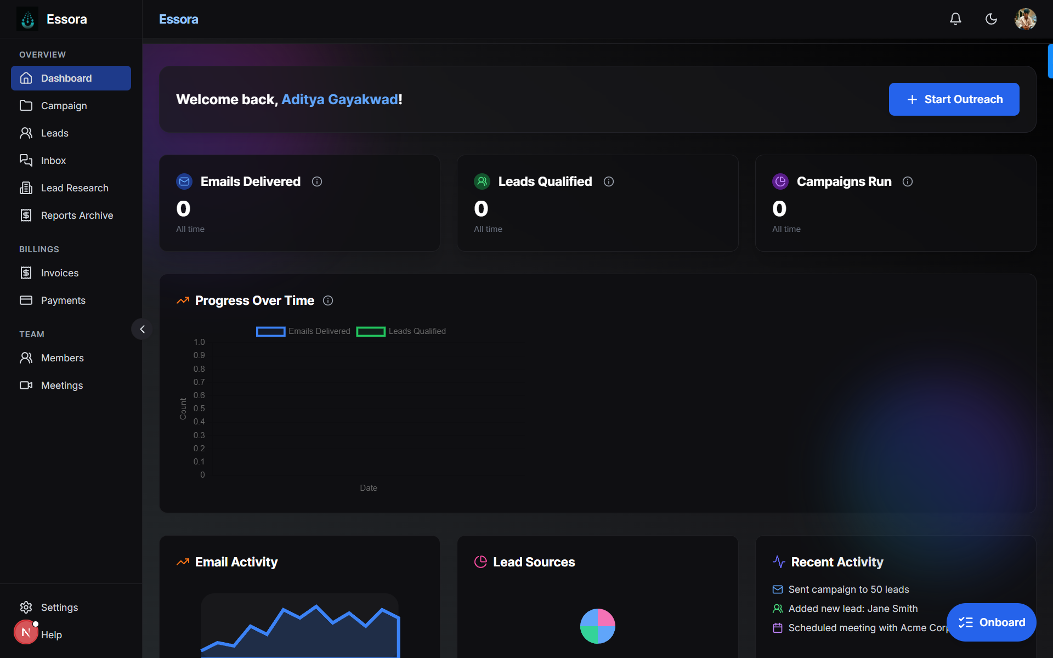The image size is (1053, 658).
Task: Click the Lead Research building icon
Action: click(26, 188)
